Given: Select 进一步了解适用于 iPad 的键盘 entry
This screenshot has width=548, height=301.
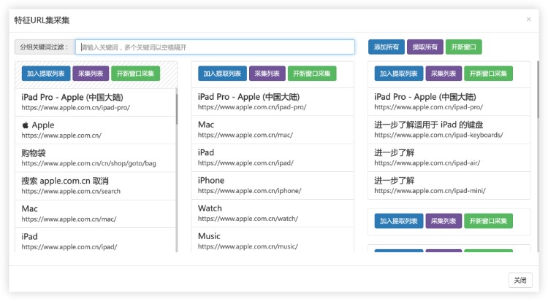Looking at the screenshot, I should 449,130.
